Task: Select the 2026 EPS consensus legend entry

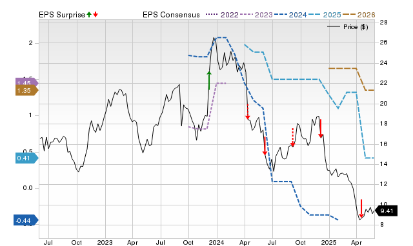Action: click(x=359, y=15)
